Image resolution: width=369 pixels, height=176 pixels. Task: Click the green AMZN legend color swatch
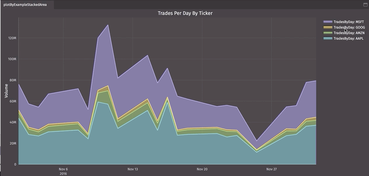(328, 33)
